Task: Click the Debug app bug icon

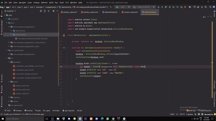Action: (170, 7)
